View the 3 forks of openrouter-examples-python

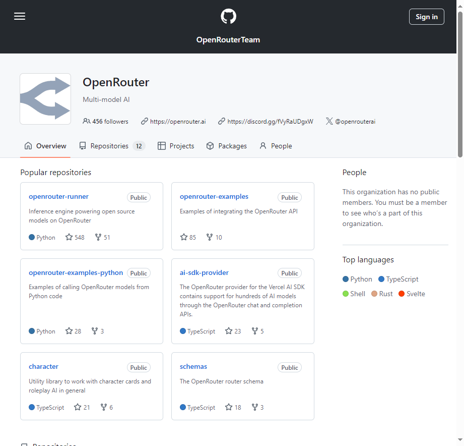[x=98, y=331]
